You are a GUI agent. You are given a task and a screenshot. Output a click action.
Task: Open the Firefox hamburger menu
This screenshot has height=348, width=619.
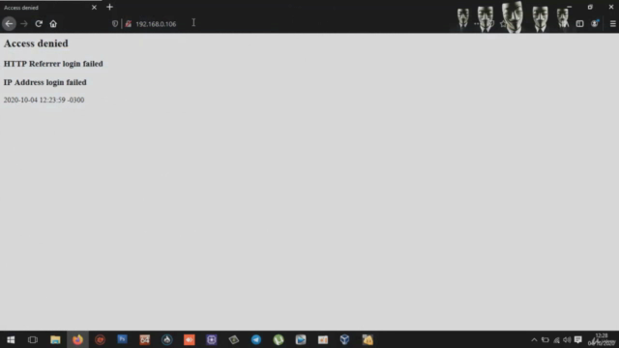point(612,23)
